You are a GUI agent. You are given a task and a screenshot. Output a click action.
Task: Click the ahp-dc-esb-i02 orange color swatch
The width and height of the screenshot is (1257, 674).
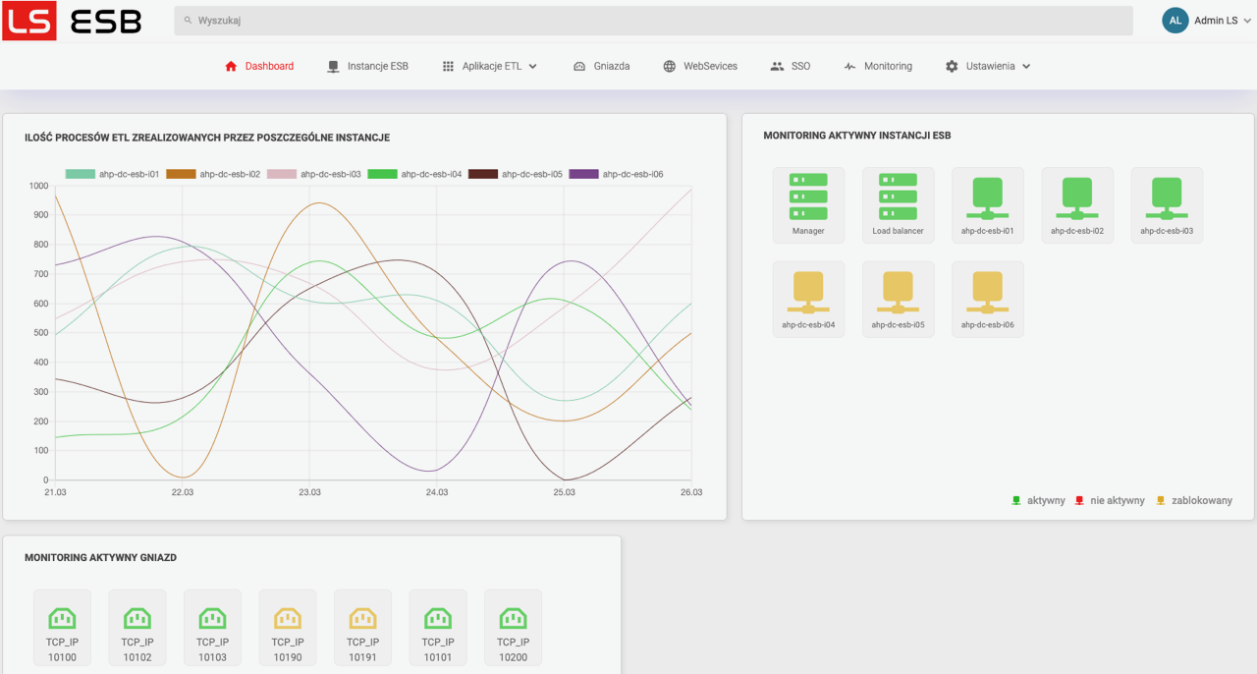coord(181,174)
